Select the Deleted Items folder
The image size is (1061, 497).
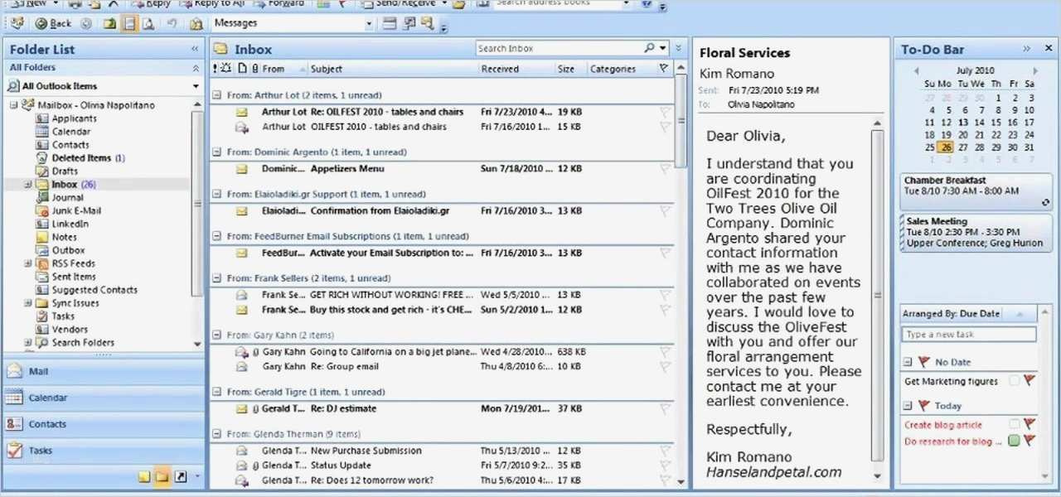tap(81, 158)
